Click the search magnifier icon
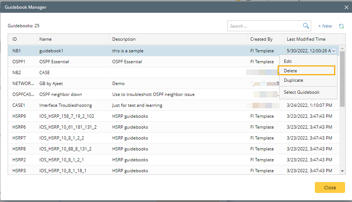Viewport: 352px width, 202px height. click(x=306, y=26)
